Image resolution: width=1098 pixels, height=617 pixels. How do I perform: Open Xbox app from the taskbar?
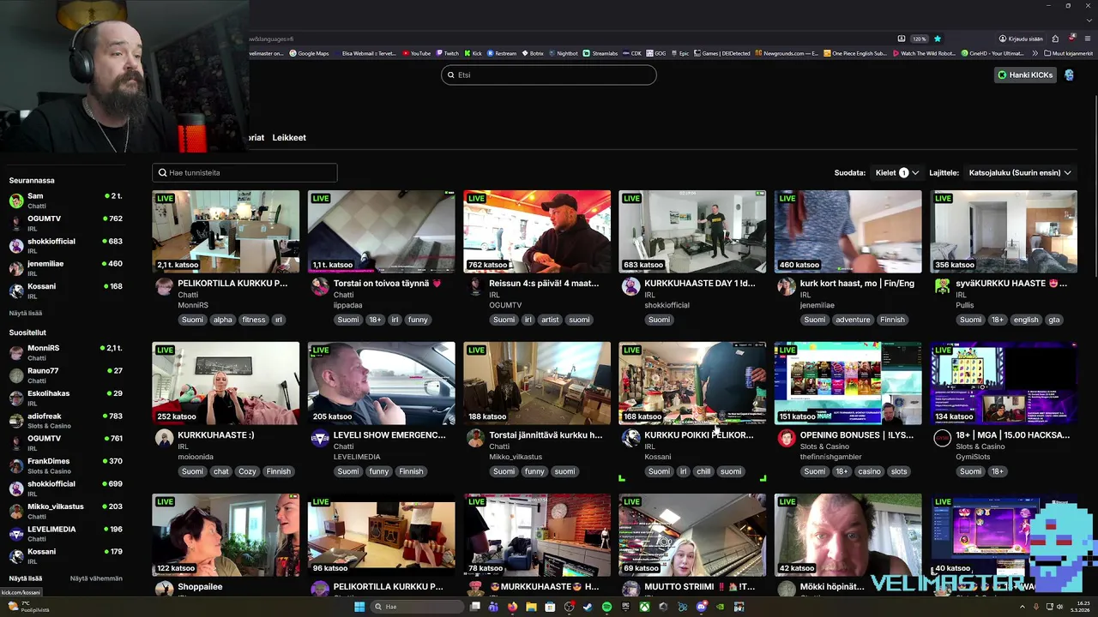(644, 607)
